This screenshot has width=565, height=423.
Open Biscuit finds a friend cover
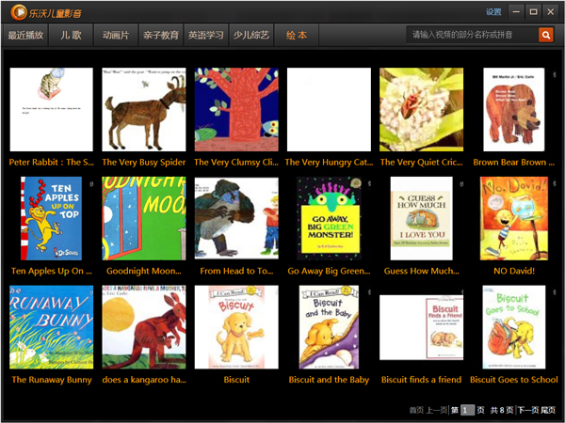421,327
